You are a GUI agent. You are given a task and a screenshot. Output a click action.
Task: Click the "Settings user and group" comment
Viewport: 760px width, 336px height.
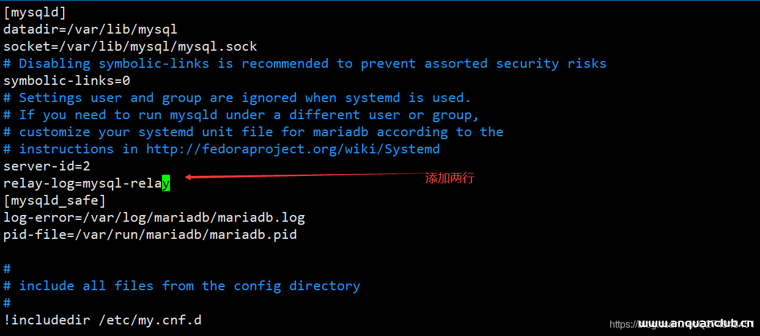tap(237, 98)
